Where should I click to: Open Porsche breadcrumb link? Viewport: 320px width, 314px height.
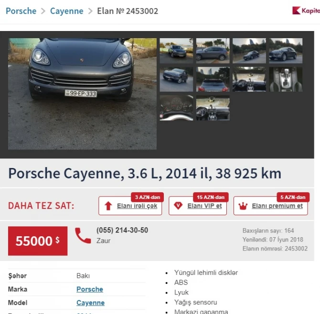click(21, 11)
